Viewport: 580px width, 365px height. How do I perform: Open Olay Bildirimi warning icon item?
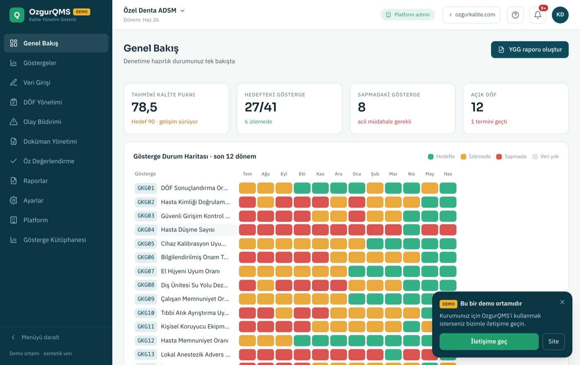[x=14, y=122]
